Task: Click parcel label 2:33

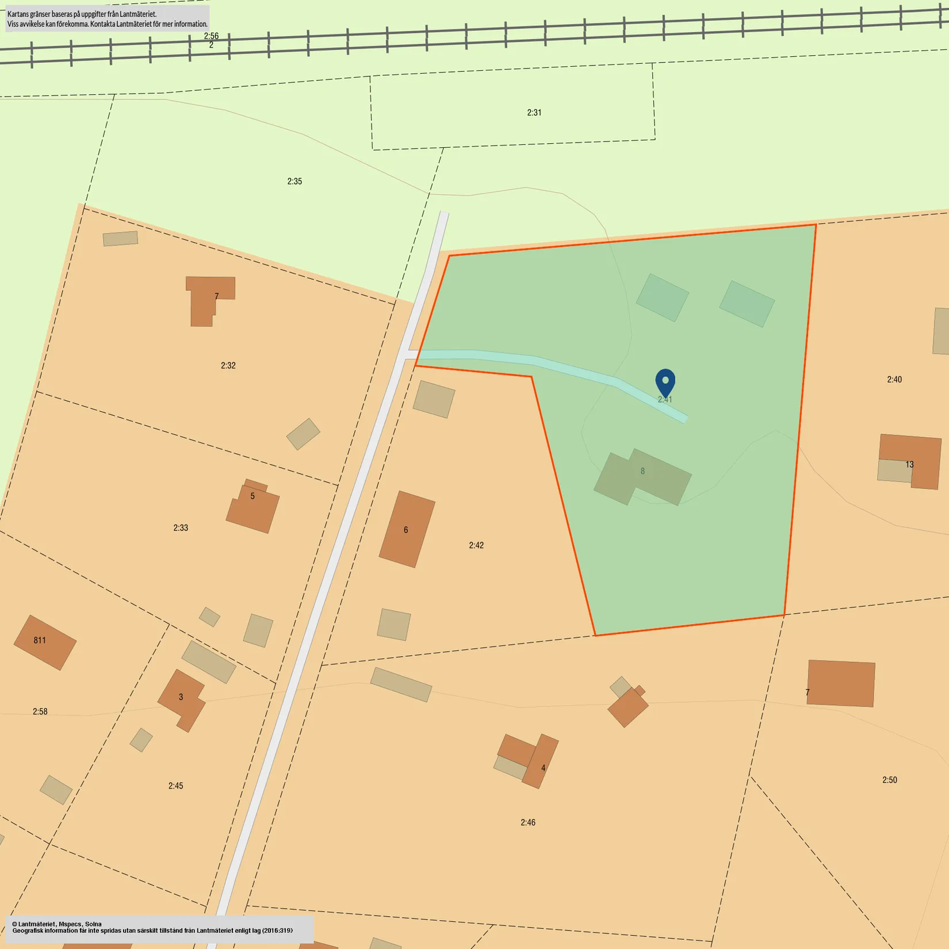Action: pos(181,527)
